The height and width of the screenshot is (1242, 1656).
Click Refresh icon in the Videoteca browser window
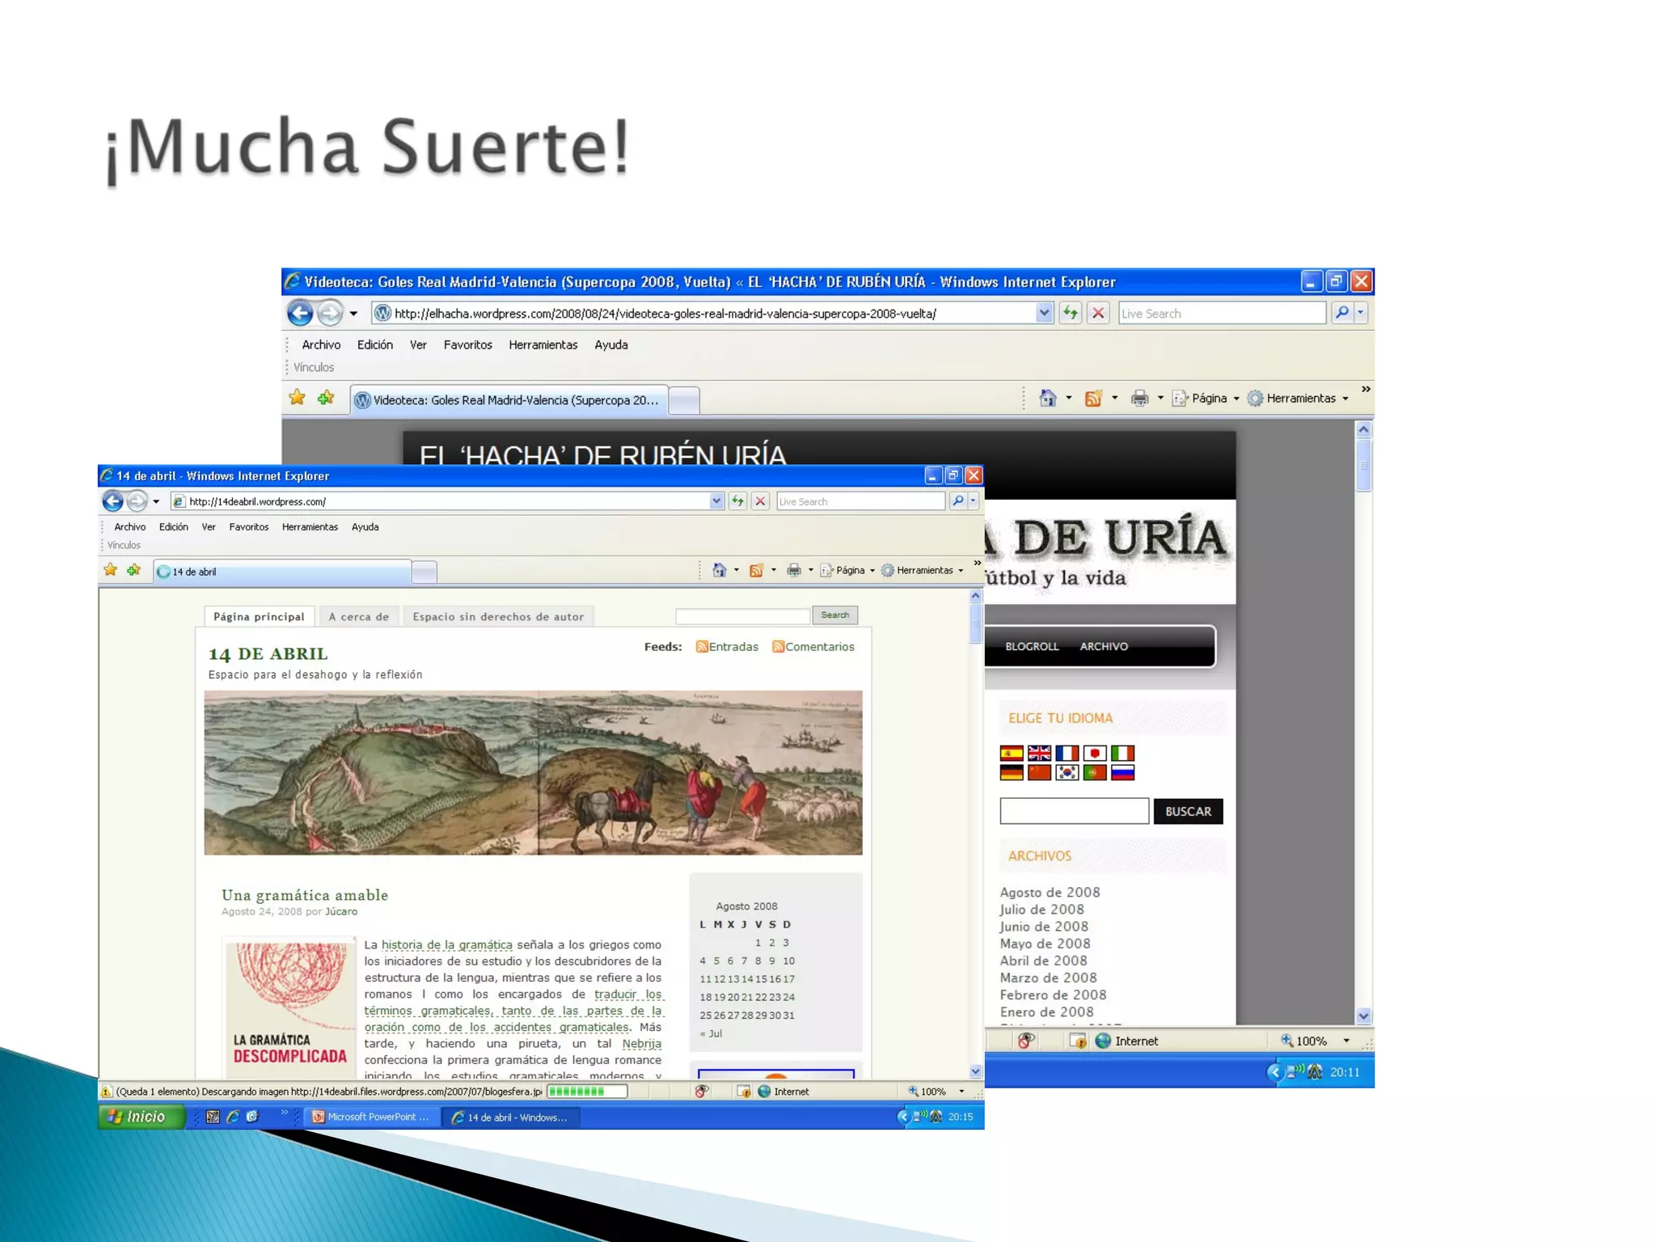coord(1071,313)
